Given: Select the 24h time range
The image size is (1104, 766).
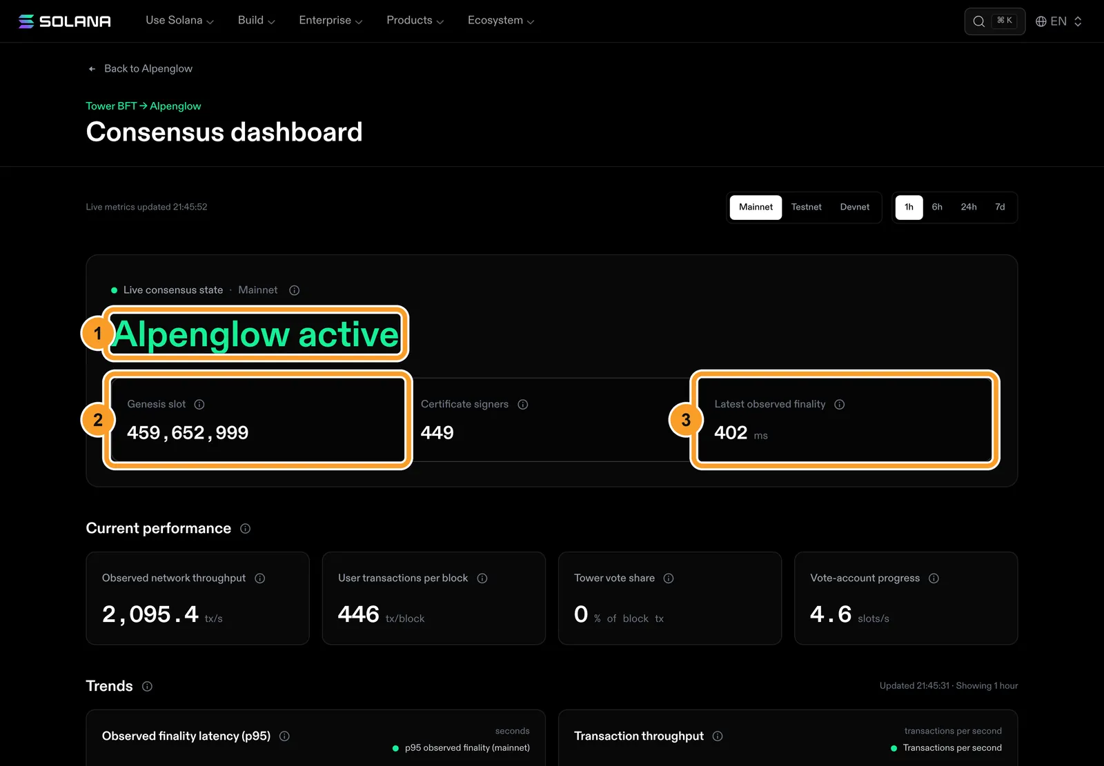Looking at the screenshot, I should tap(969, 208).
